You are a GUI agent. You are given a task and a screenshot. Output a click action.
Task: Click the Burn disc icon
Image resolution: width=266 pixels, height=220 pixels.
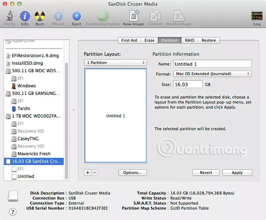click(x=40, y=16)
